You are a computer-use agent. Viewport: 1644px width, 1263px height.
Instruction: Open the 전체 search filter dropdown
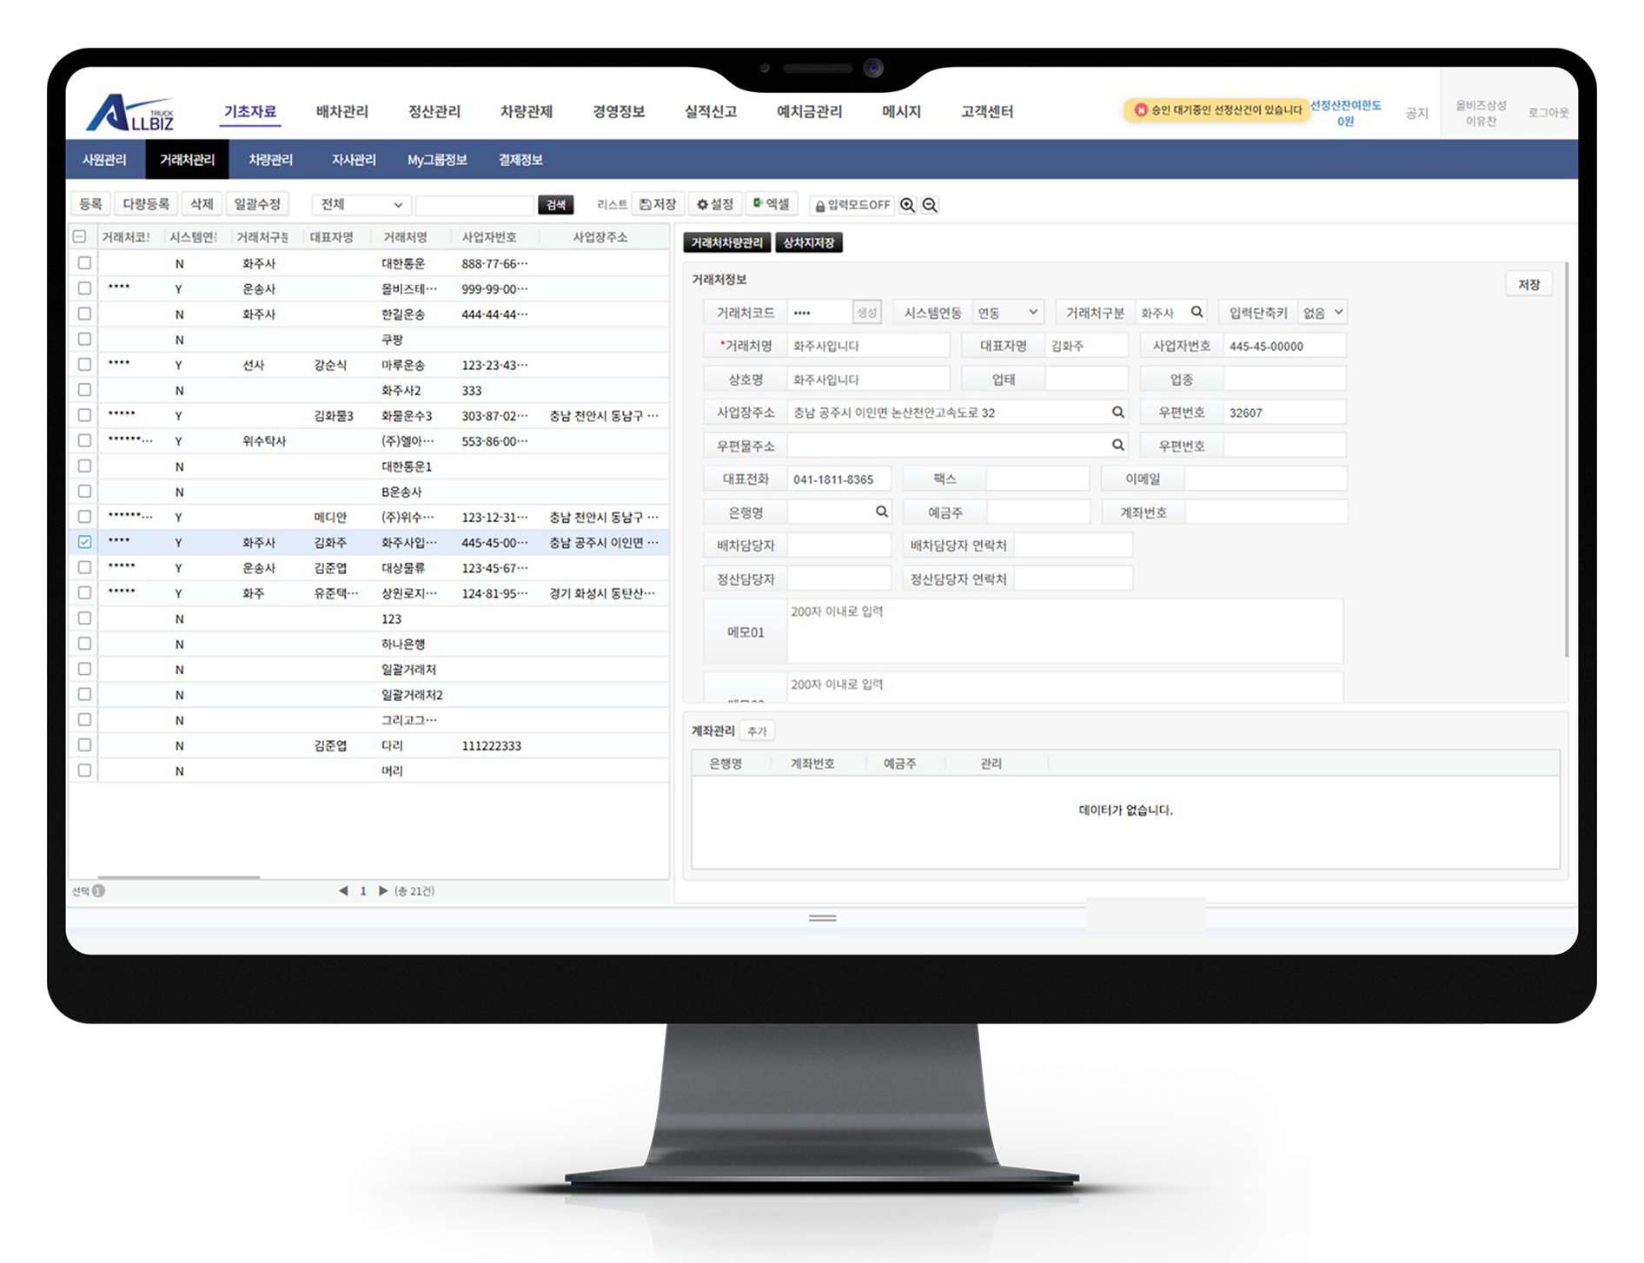pyautogui.click(x=361, y=205)
